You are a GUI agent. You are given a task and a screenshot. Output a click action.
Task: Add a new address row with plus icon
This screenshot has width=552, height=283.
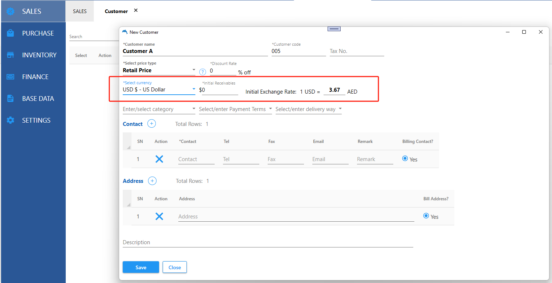152,181
